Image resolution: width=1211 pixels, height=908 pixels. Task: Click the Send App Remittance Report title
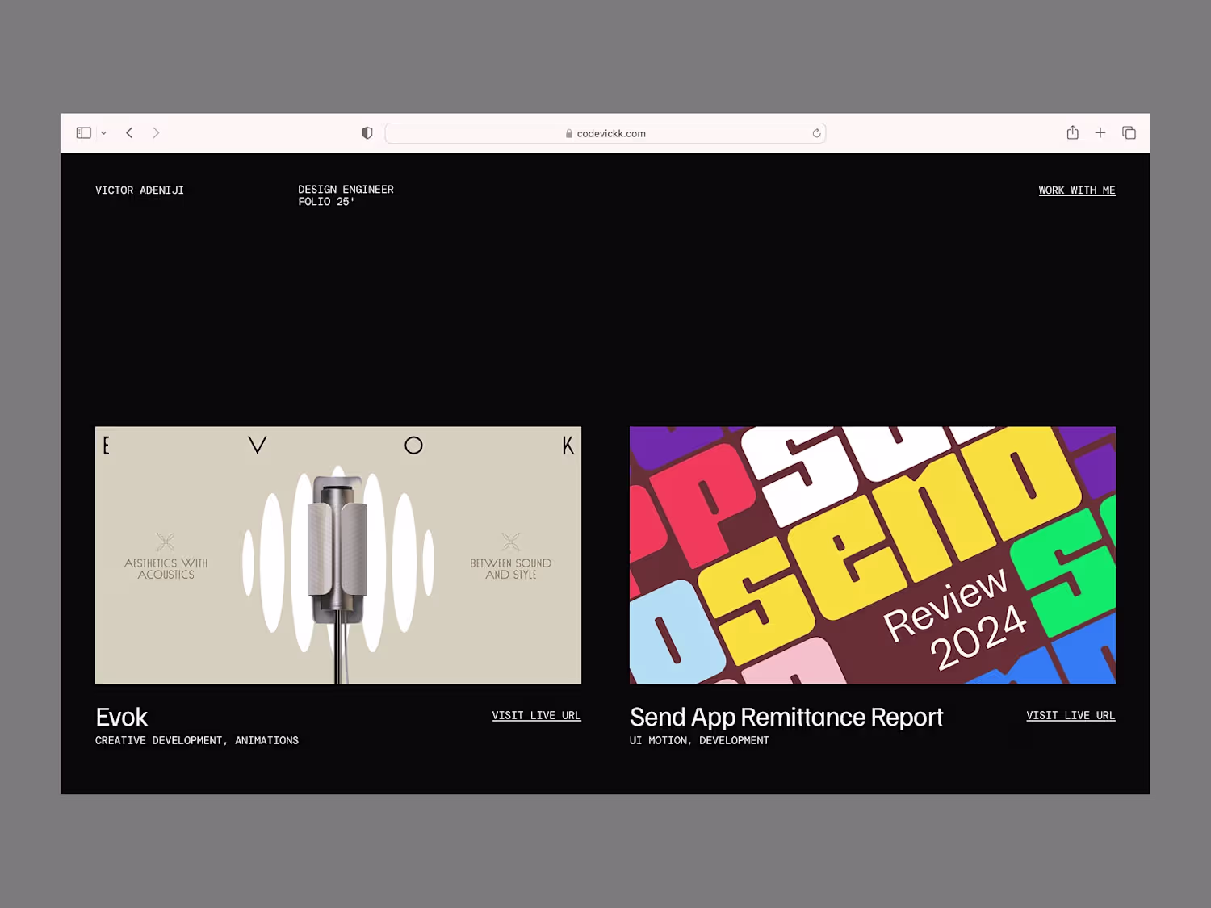coord(786,717)
